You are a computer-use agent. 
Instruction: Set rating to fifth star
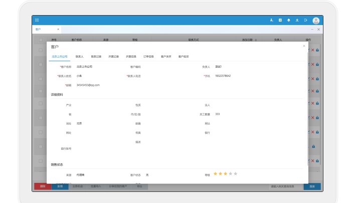click(236, 174)
